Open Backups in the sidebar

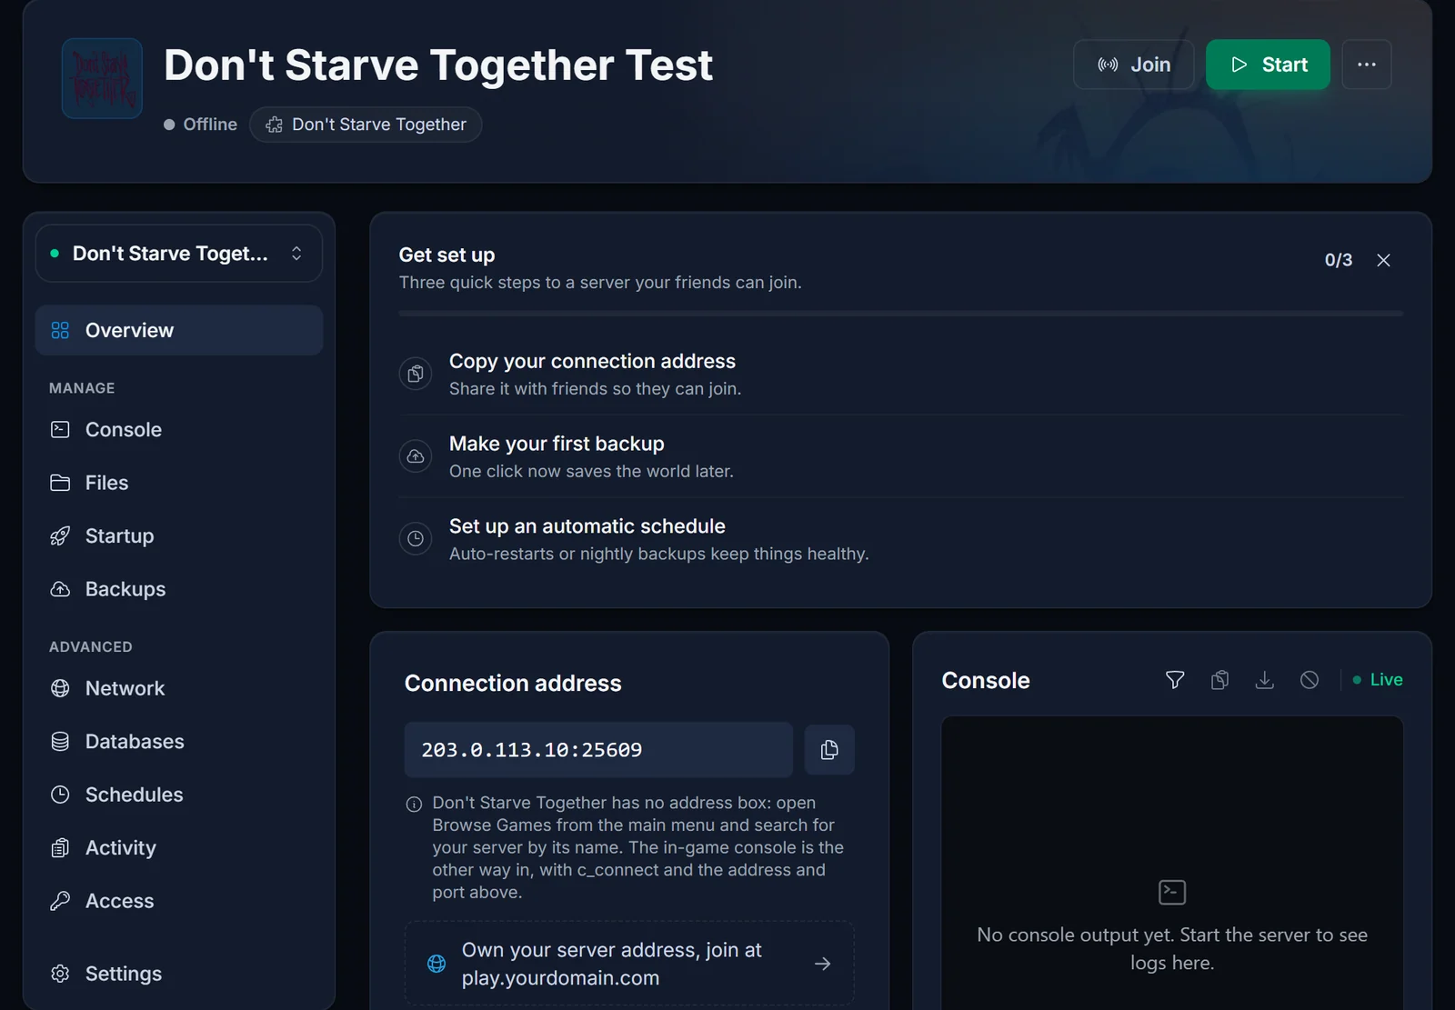point(179,589)
